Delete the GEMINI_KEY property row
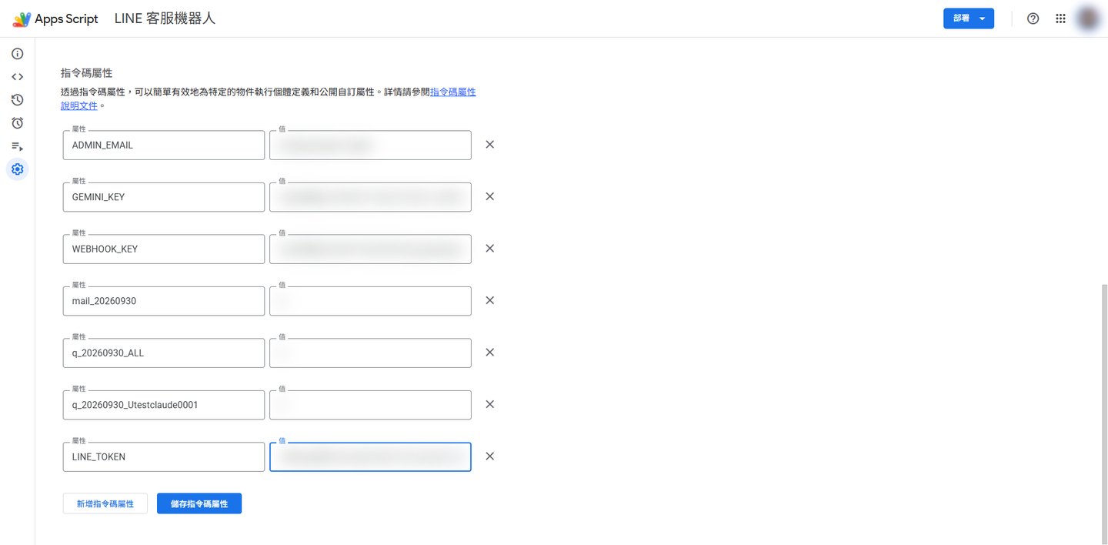The height and width of the screenshot is (545, 1108). [x=489, y=196]
